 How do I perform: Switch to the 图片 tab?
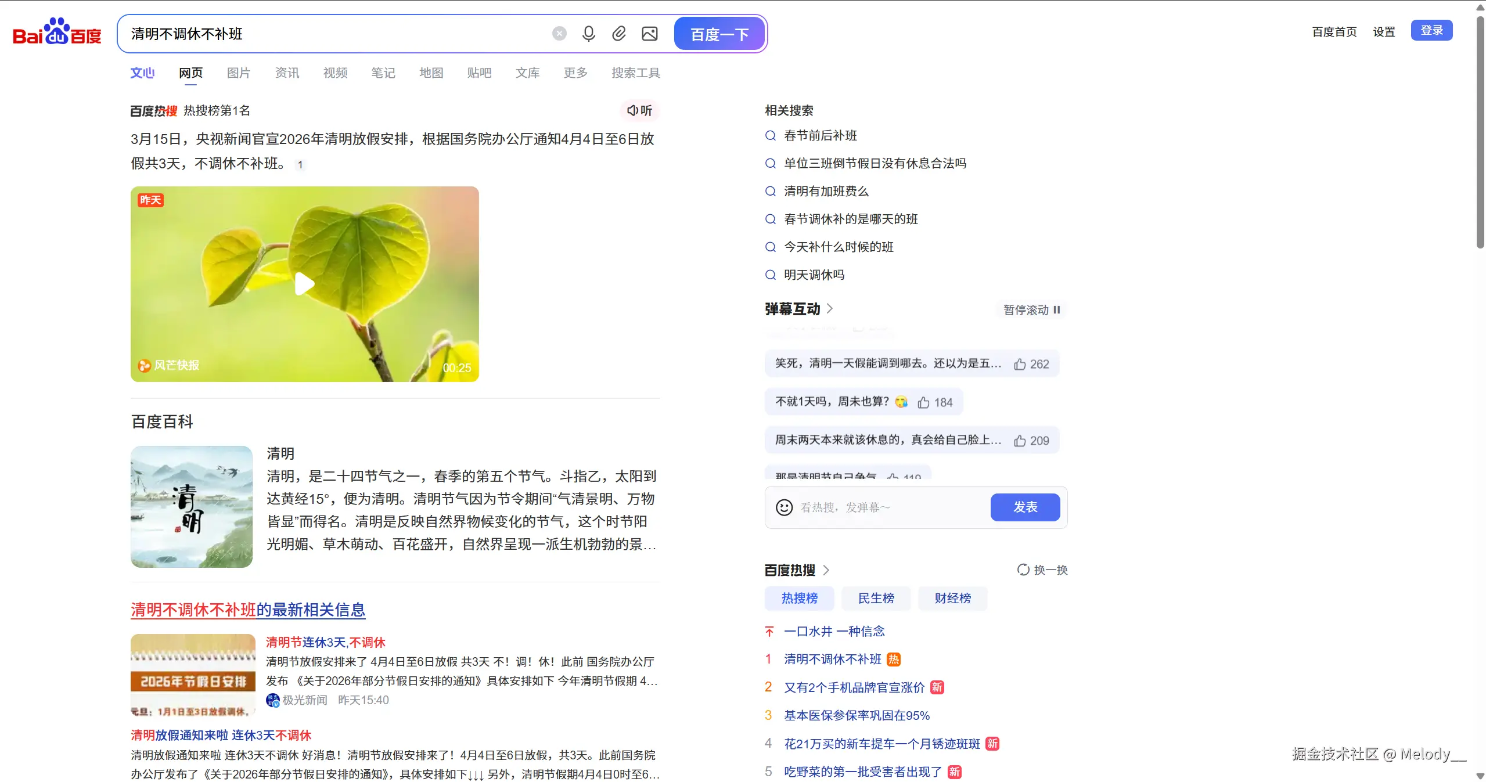[x=238, y=72]
